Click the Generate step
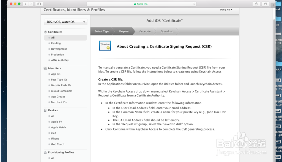Viewport: 282px width, 162px height. tap(145, 31)
